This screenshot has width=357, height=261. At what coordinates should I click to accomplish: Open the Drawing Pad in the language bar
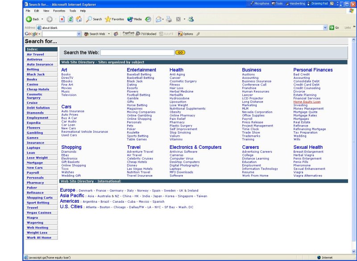pyautogui.click(x=317, y=4)
